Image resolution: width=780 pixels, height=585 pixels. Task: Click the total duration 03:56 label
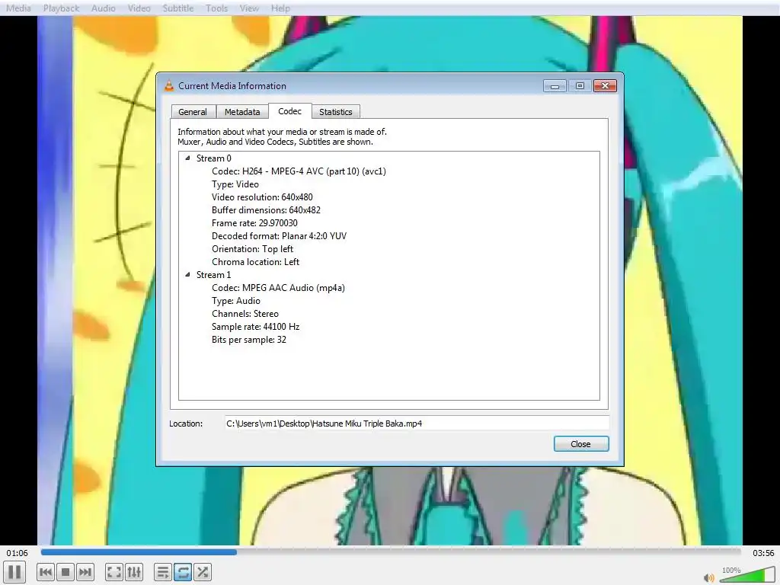pyautogui.click(x=763, y=553)
